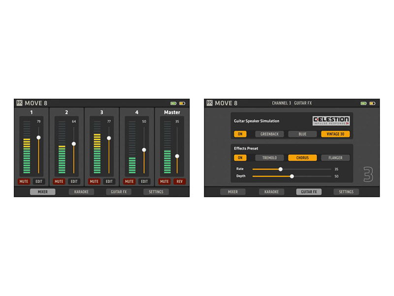
Task: Choose the CHORUS effects preset
Action: coord(302,158)
